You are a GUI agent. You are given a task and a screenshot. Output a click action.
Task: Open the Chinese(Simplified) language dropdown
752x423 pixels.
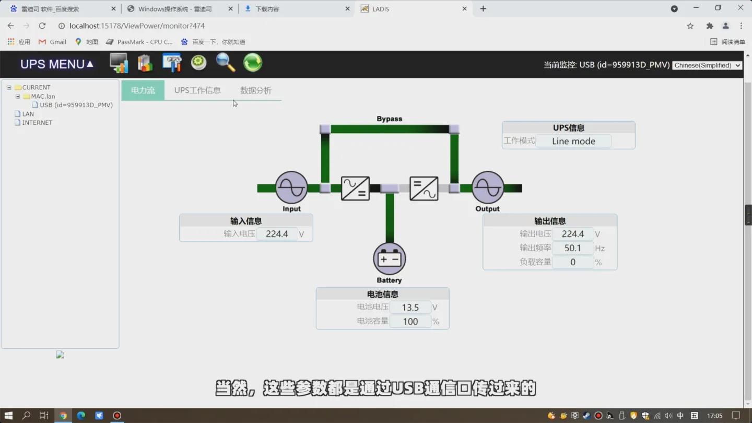(707, 65)
